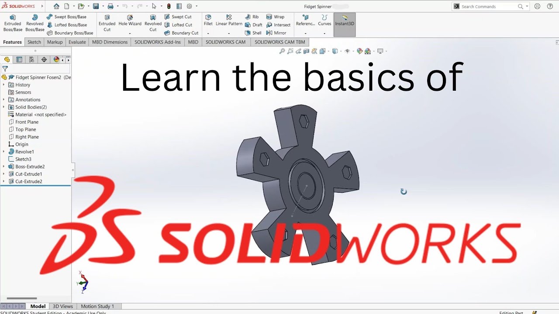
Task: Open the Fillet dropdown arrow
Action: [x=208, y=33]
